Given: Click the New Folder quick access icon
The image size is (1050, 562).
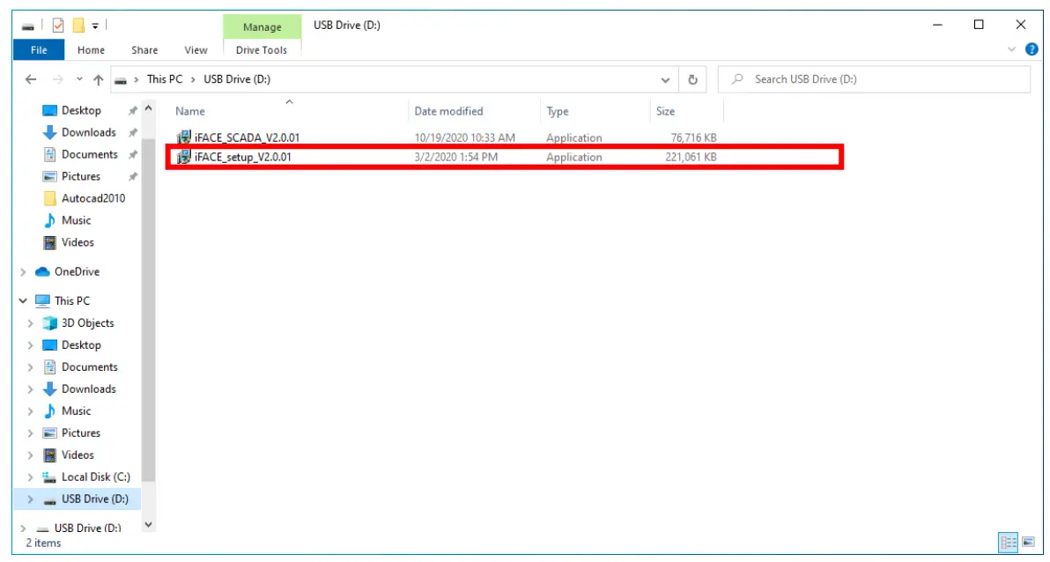Looking at the screenshot, I should 78,26.
